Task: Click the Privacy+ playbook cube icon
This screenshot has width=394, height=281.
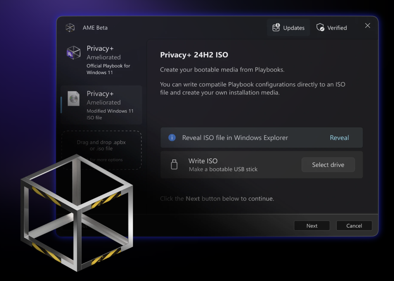Action: 73,52
